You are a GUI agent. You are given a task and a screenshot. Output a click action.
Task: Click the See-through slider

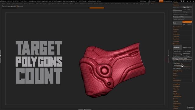pyautogui.click(x=153, y=1)
